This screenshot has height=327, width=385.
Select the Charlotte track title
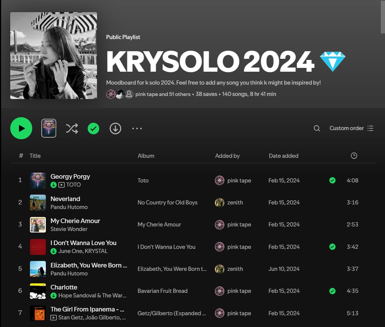[x=64, y=287]
